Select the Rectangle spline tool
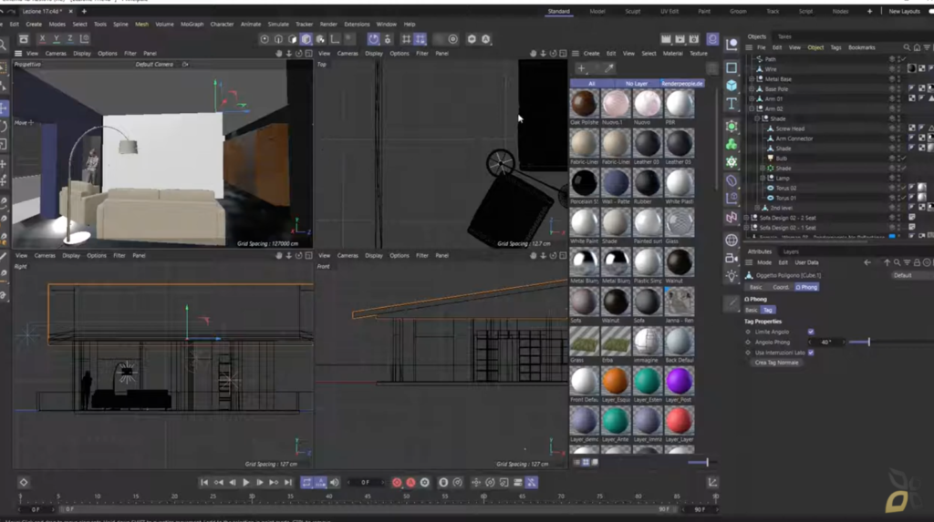This screenshot has height=522, width=934. [732, 67]
